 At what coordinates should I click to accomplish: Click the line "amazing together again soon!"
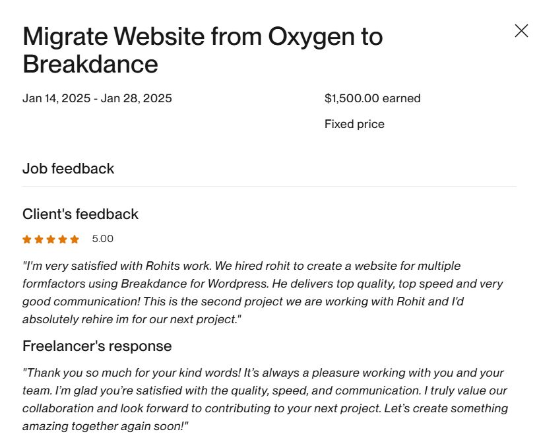click(x=106, y=426)
